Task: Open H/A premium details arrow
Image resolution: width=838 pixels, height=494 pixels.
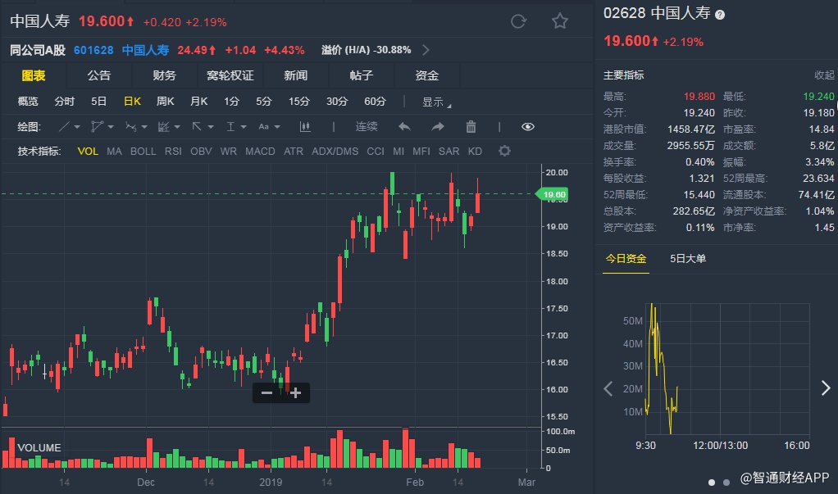Action: [x=426, y=50]
